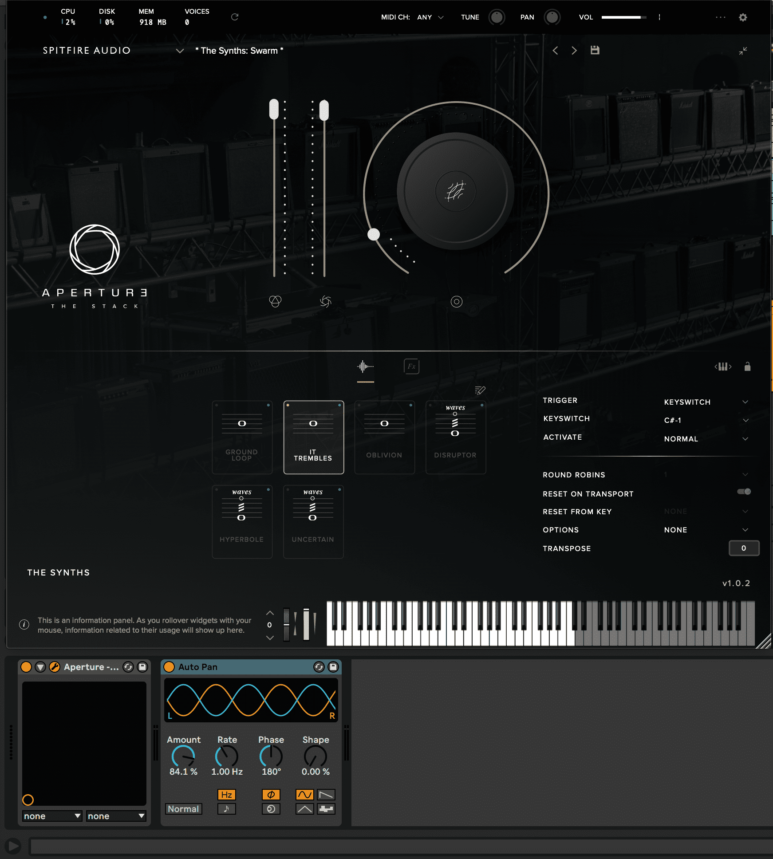The width and height of the screenshot is (773, 859).
Task: Click the play button at the bottom left
Action: point(14,846)
